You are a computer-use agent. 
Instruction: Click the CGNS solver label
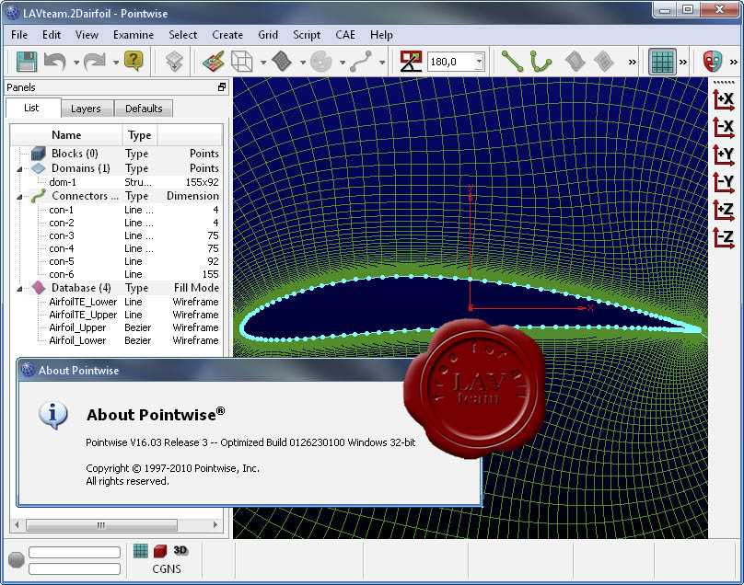167,568
